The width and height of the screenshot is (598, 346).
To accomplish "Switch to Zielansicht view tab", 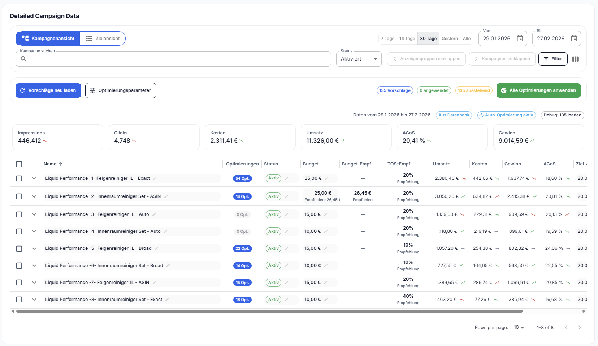I will tap(103, 39).
